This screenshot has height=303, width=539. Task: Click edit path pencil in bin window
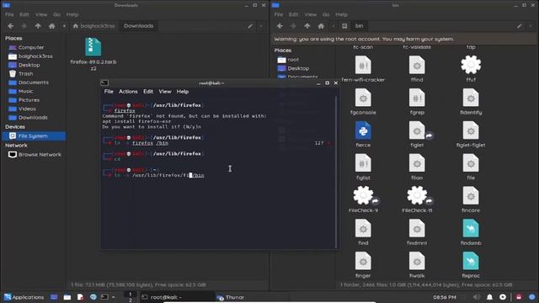(x=520, y=26)
